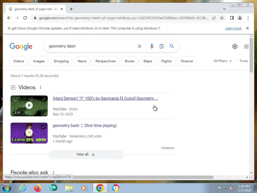
Task: Filter results by Perspectives
Action: click(106, 61)
